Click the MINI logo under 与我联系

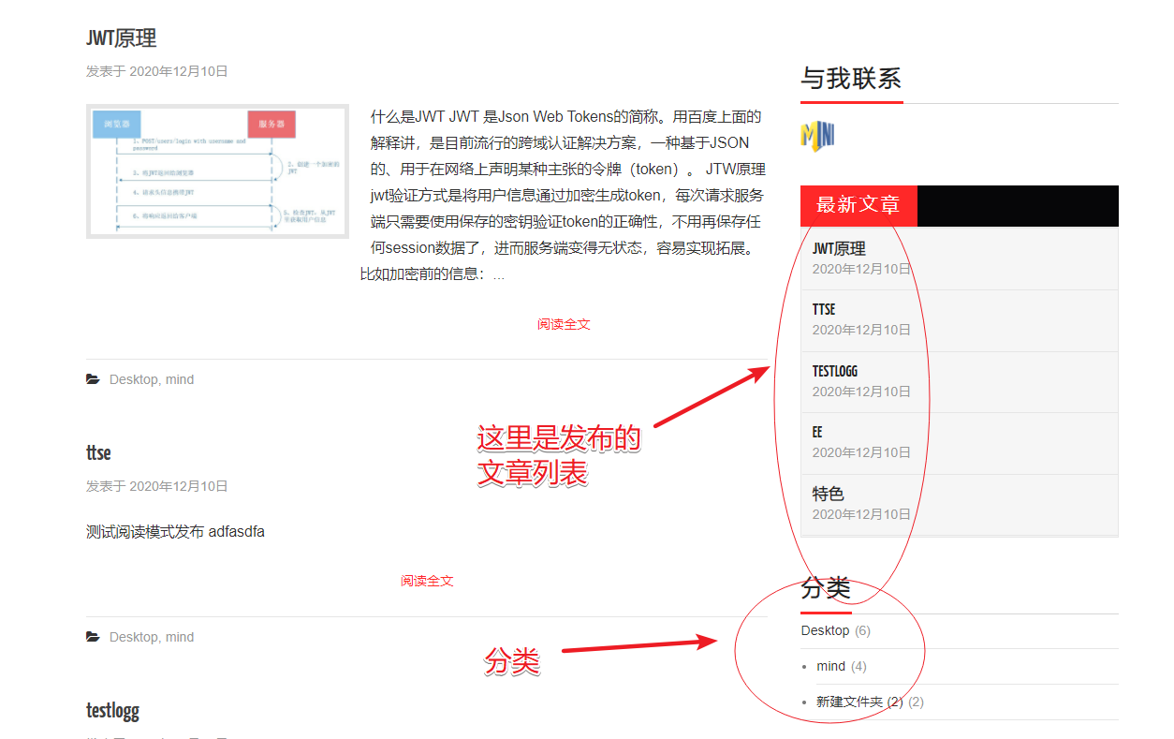point(817,136)
